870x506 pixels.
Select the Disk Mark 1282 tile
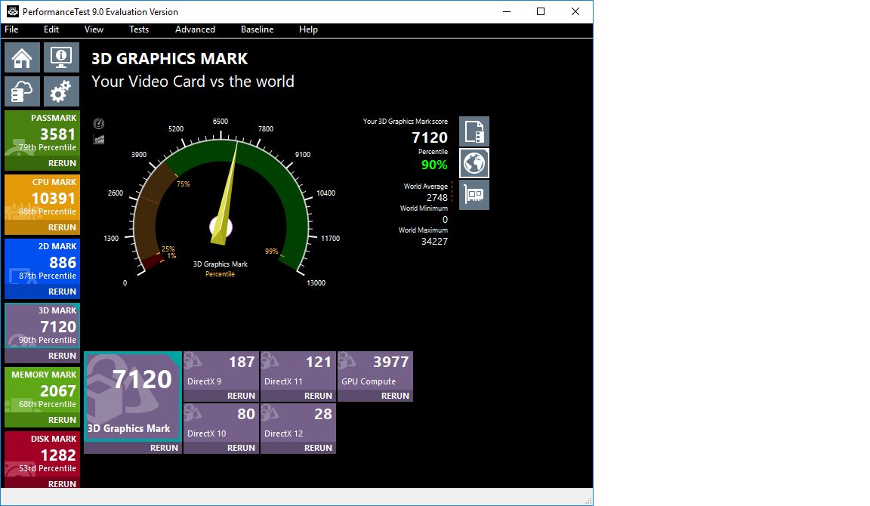[42, 455]
